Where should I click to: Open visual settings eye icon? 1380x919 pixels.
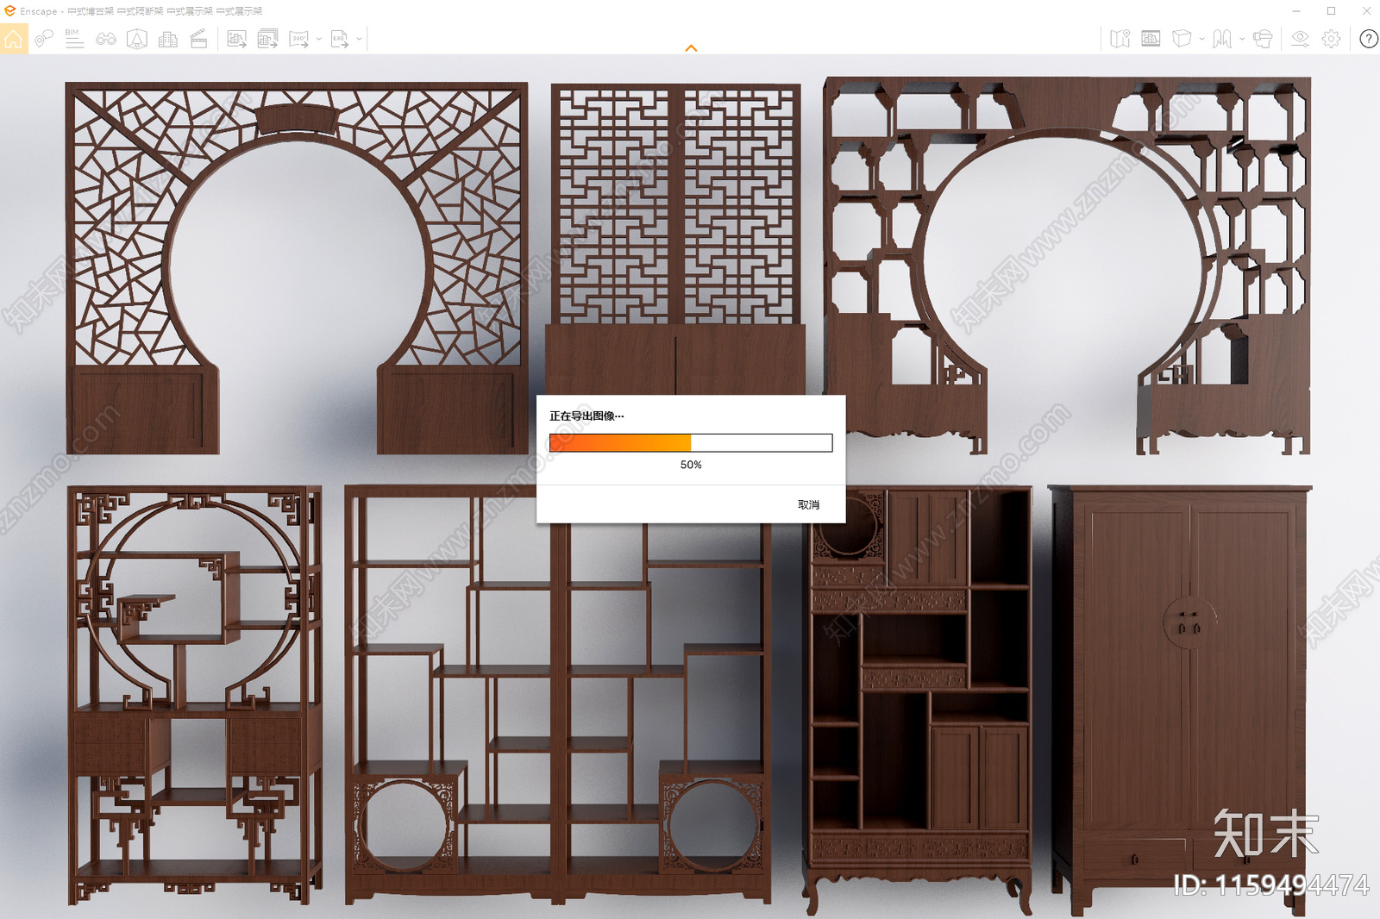click(x=1301, y=39)
